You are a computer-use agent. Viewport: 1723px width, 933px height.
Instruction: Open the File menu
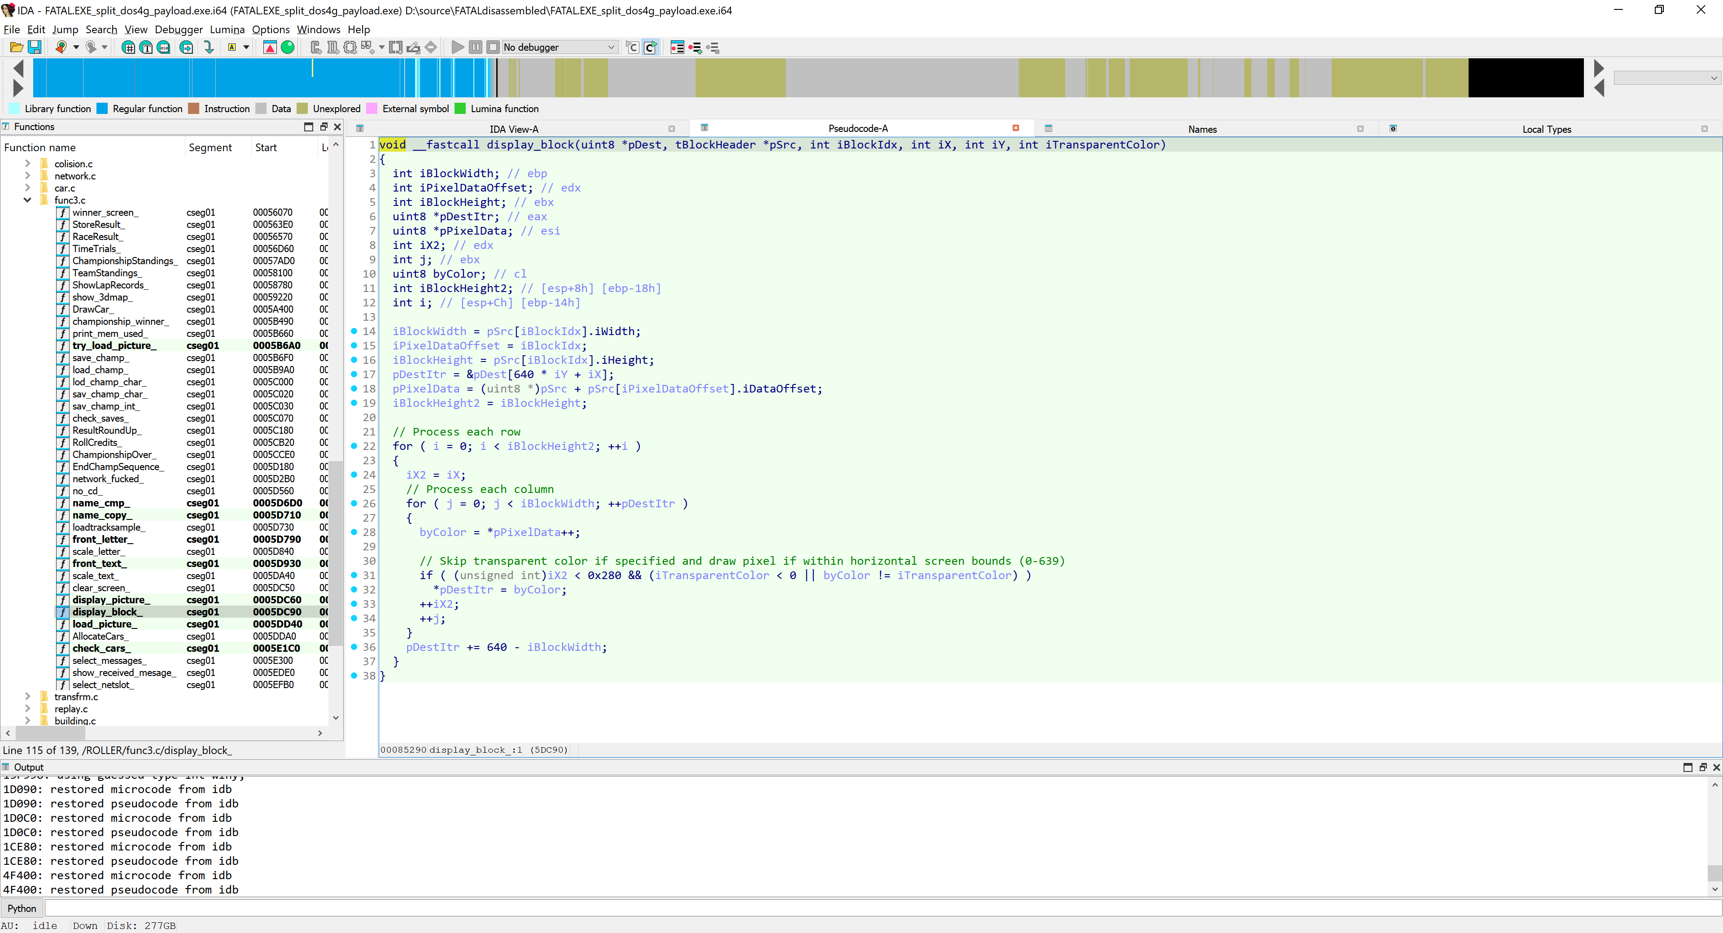coord(11,30)
